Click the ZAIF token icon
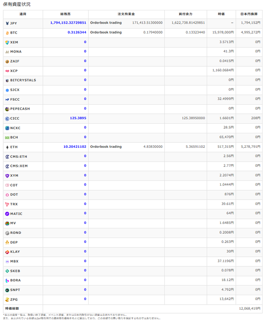The width and height of the screenshot is (265, 322). click(7, 61)
